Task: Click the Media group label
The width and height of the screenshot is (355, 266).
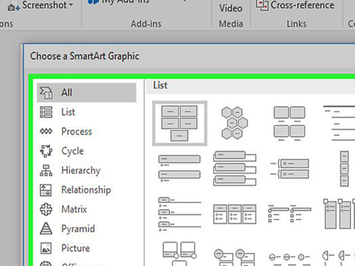Action: 231,24
